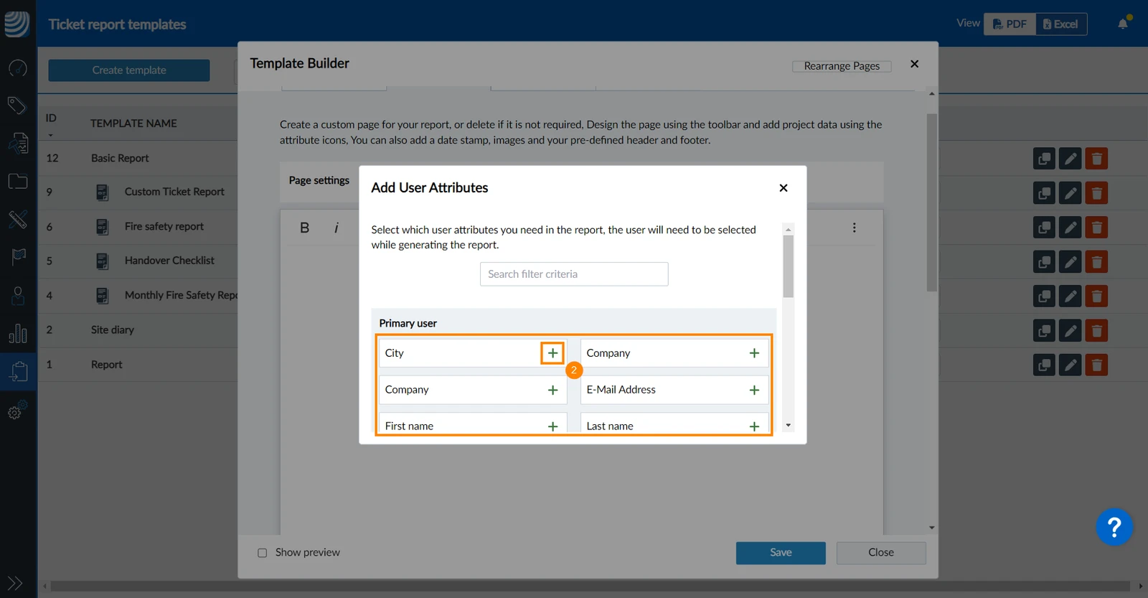
Task: Add the Last name attribute
Action: (754, 426)
